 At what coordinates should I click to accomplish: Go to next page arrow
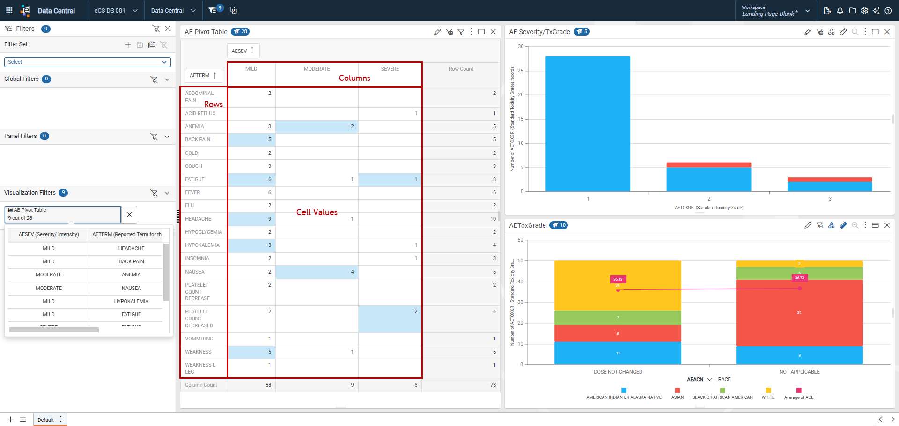click(892, 419)
